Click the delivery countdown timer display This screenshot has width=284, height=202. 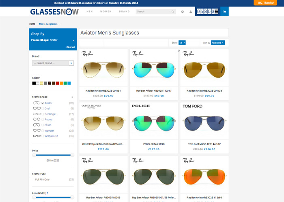coord(207,12)
